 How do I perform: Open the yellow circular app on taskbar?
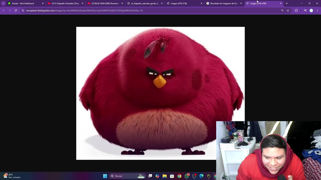[x=209, y=176]
